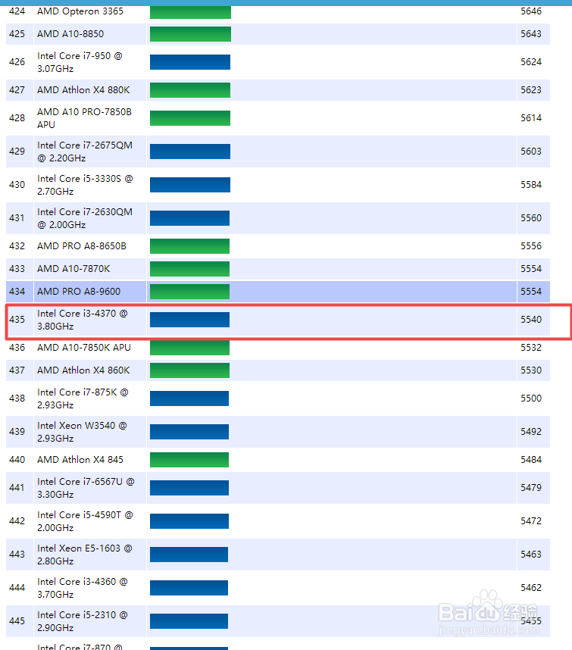
Task: Click blue bar for Intel Core i7-950
Action: point(190,62)
